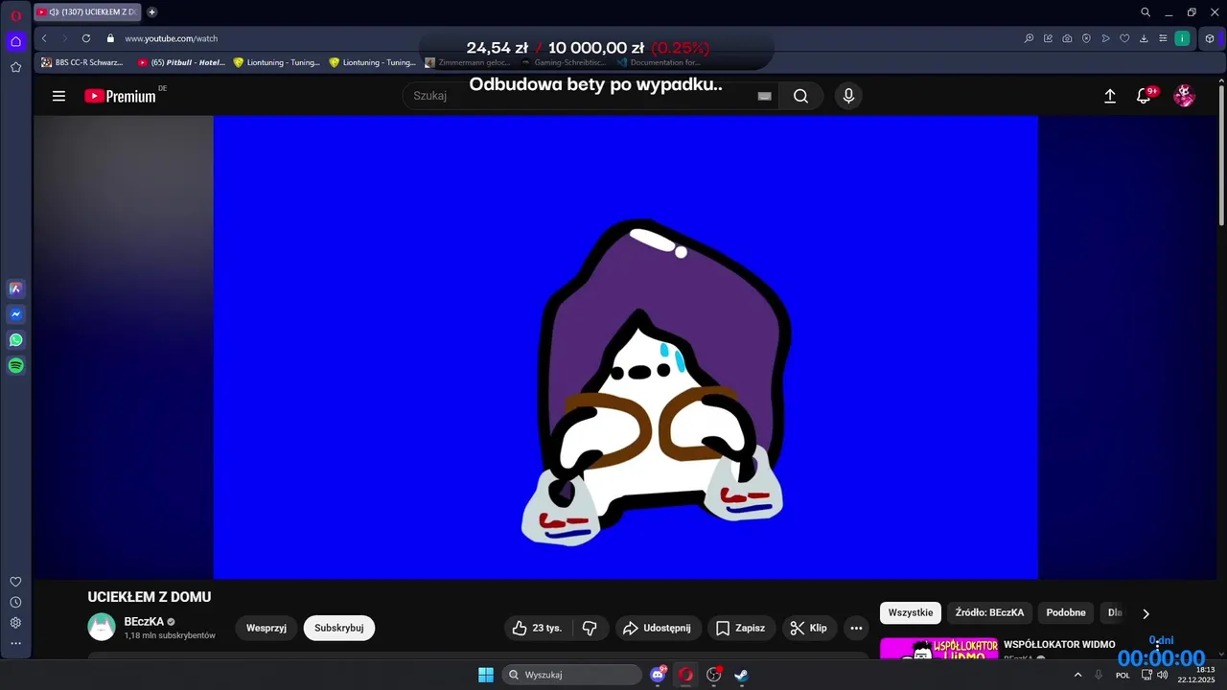Open Pitbull - Hotel bookmark
Viewport: 1227px width, 690px height.
(181, 62)
